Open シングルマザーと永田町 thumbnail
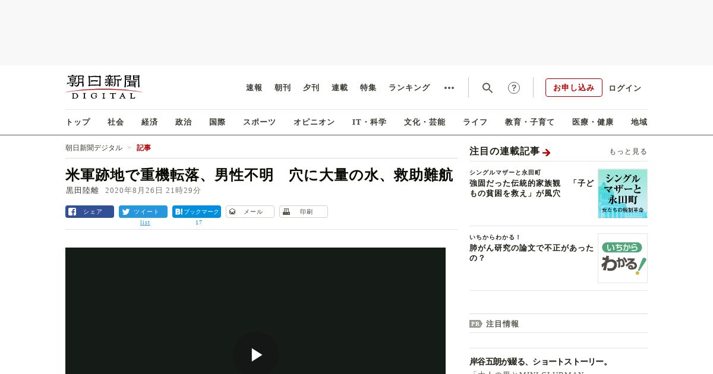The image size is (713, 374). click(x=623, y=194)
